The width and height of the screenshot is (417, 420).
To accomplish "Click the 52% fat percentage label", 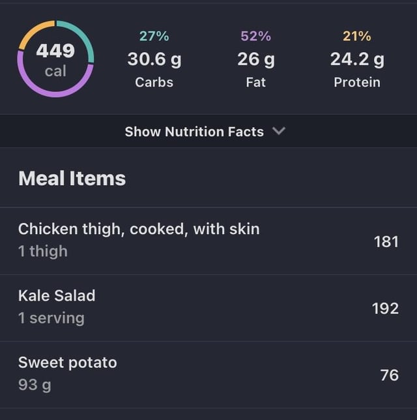I will pyautogui.click(x=256, y=36).
